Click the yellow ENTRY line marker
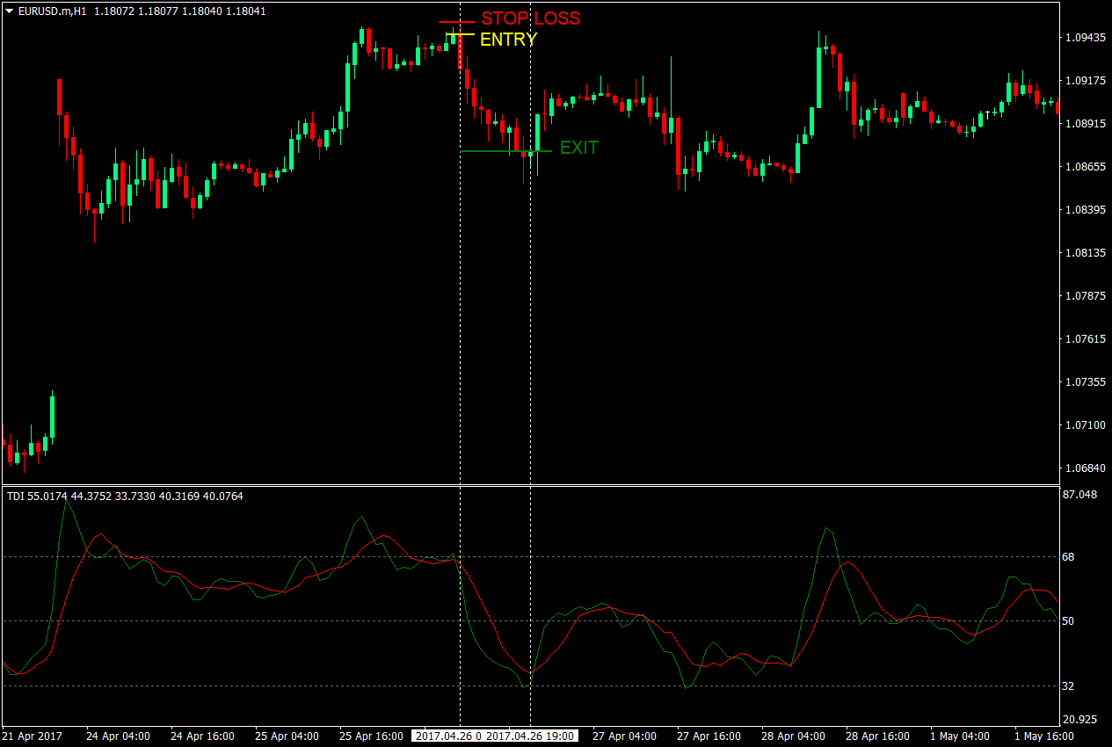The image size is (1112, 747). pyautogui.click(x=459, y=36)
